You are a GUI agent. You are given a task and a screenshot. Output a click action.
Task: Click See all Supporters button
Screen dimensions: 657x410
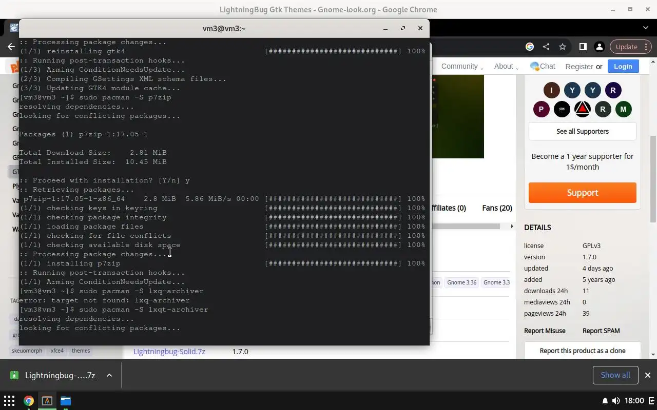pos(583,131)
